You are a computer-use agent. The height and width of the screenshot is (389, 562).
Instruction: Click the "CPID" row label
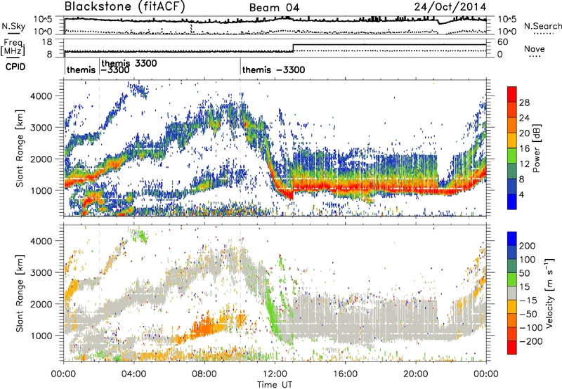pyautogui.click(x=15, y=67)
